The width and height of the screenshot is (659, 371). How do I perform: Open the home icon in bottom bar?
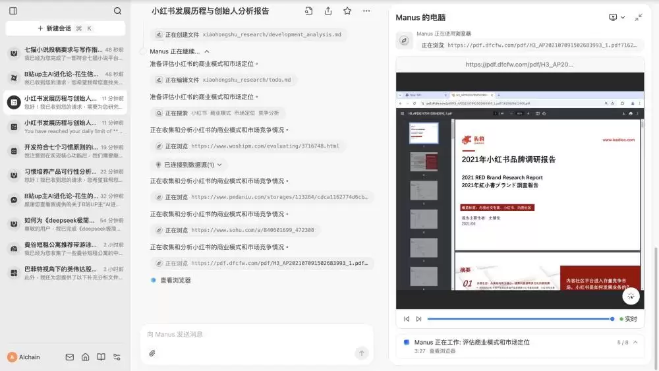[85, 357]
